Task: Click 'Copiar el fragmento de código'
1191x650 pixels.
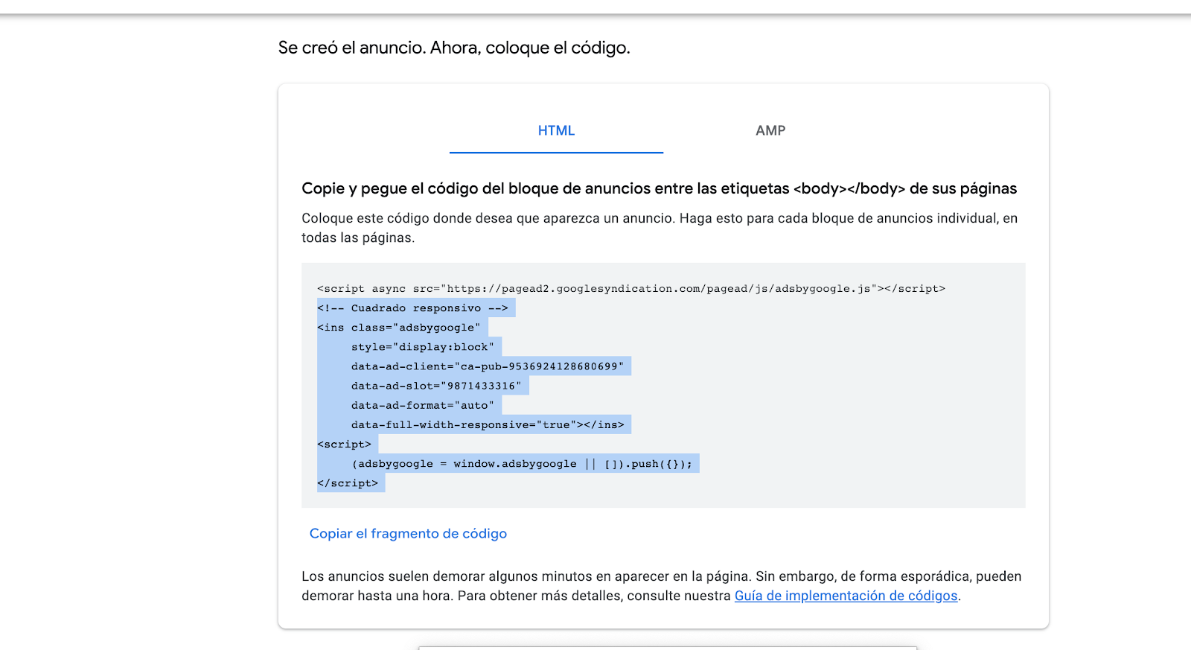Action: click(x=408, y=534)
